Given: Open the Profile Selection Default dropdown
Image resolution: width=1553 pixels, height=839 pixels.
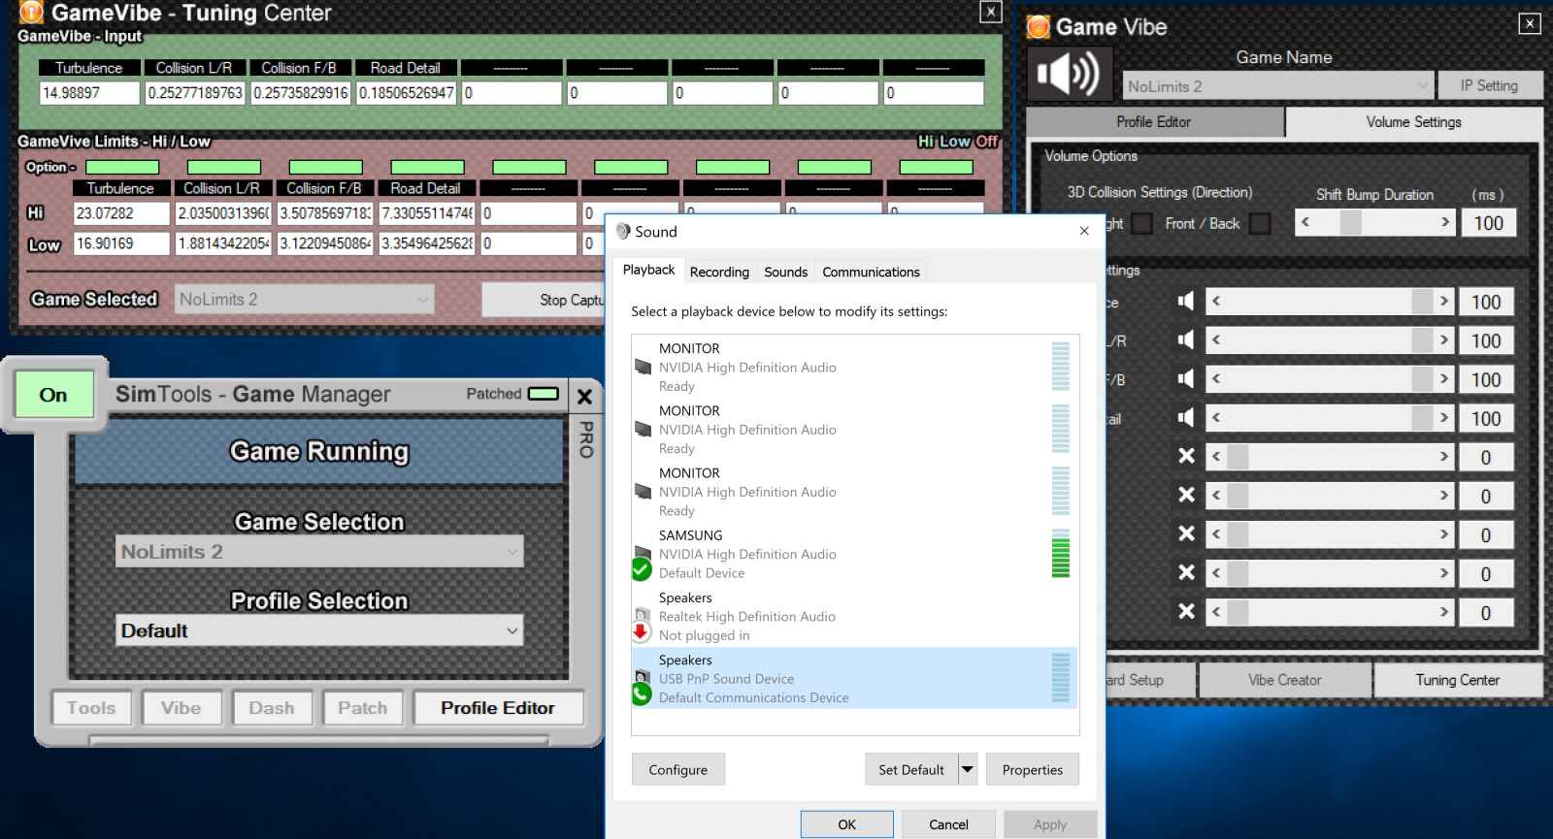Looking at the screenshot, I should [319, 630].
